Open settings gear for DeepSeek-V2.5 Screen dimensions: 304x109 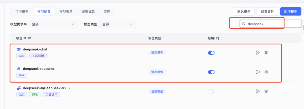[x=266, y=91]
